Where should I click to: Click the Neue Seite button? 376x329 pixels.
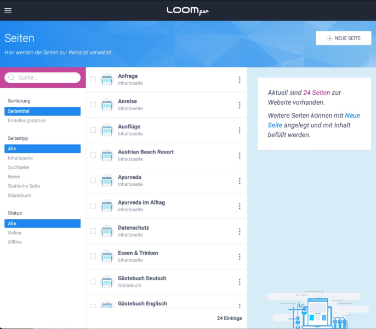coord(343,38)
